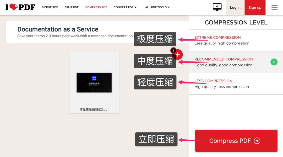Click the Sign up button
This screenshot has height=157, width=283.
pos(255,7)
